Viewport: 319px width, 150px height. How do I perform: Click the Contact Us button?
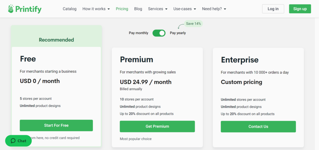coord(258,127)
